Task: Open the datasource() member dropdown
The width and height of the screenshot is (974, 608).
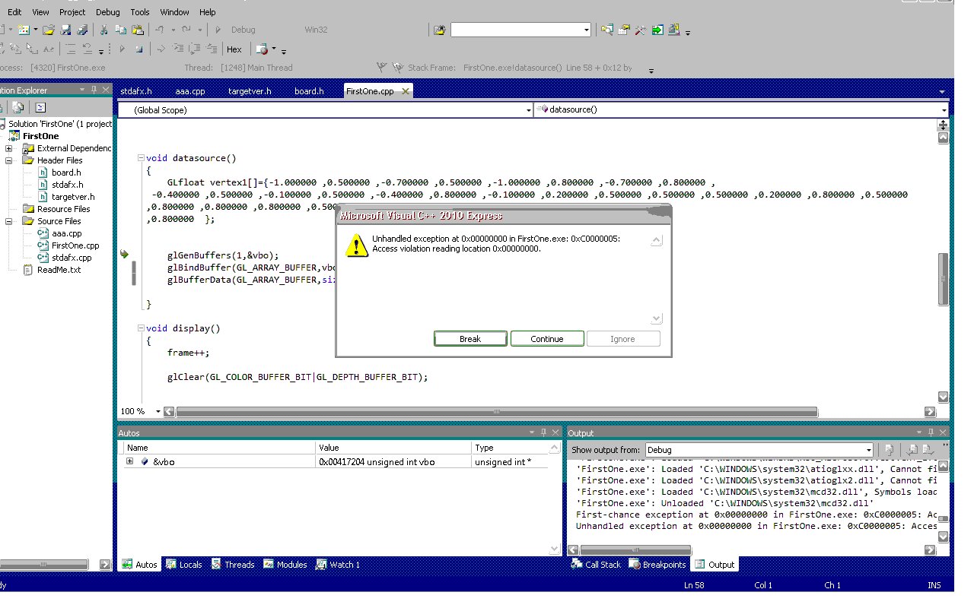Action: click(x=944, y=110)
